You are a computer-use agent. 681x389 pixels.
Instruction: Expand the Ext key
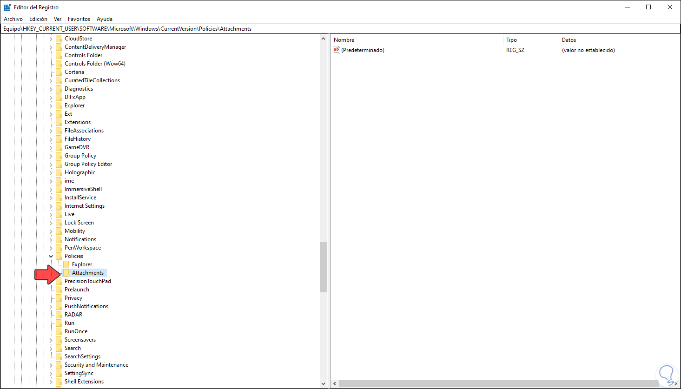(51, 114)
